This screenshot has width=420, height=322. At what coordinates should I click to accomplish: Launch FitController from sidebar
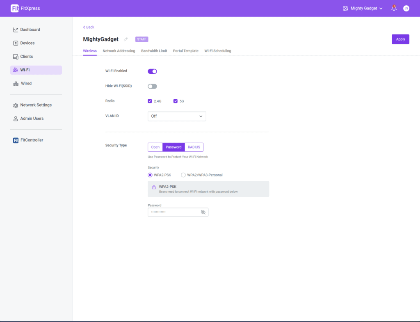pos(32,140)
